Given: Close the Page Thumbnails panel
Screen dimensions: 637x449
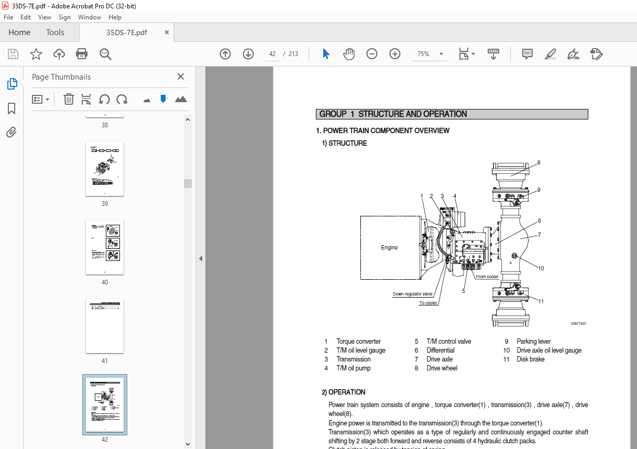Looking at the screenshot, I should 181,76.
